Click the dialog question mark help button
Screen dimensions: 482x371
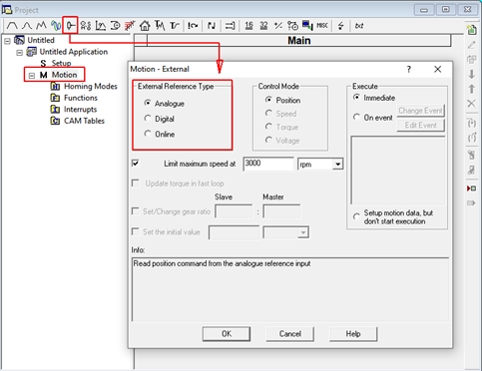coord(408,69)
